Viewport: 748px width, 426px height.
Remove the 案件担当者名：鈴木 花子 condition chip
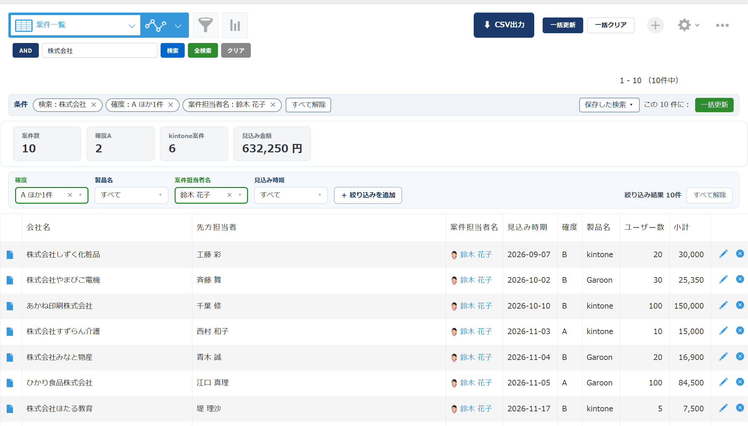click(273, 105)
